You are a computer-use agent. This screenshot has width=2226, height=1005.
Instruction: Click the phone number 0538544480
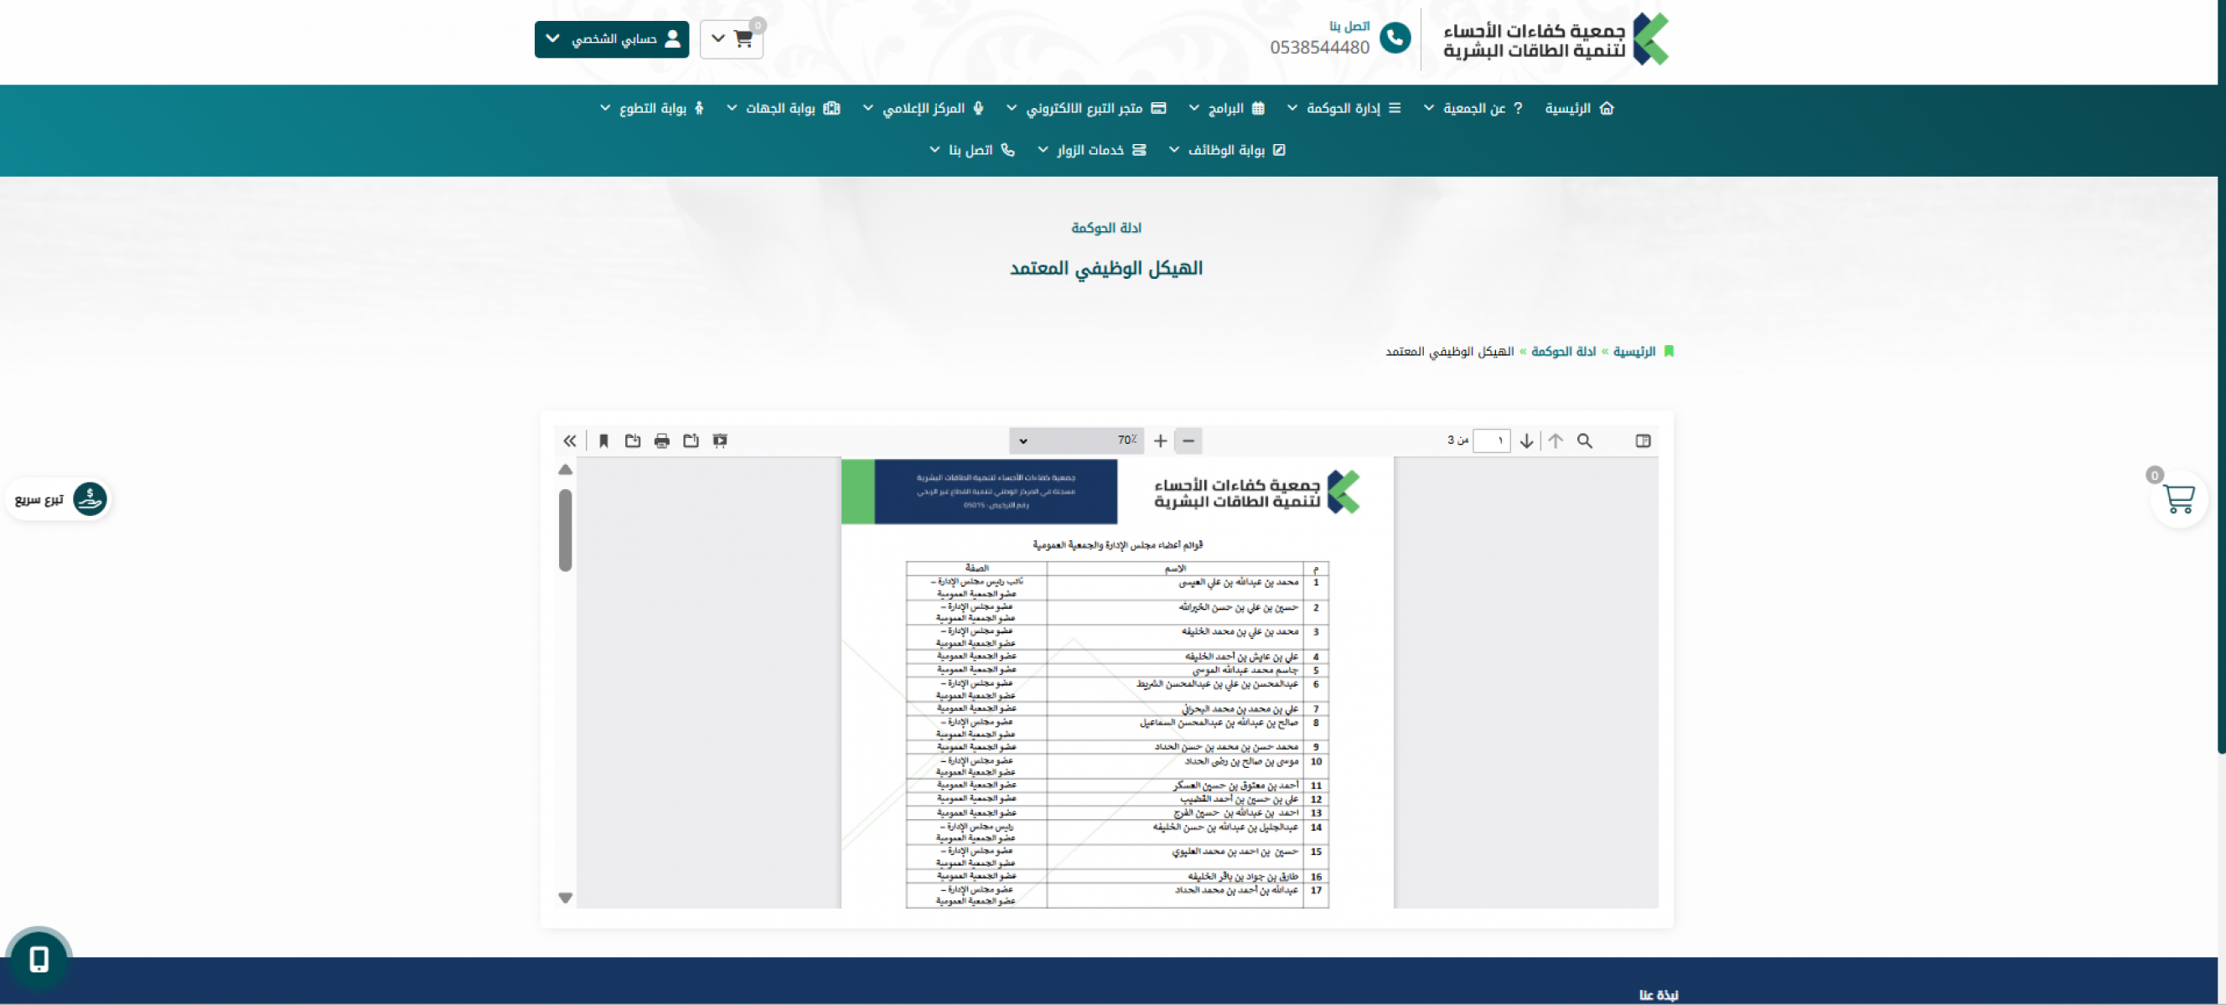[1319, 48]
